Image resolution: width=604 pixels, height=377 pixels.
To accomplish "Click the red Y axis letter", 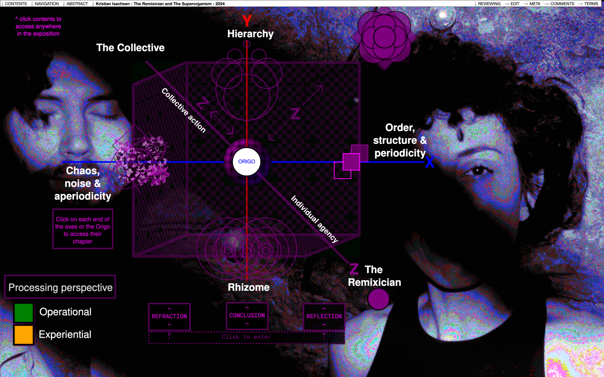I will [x=247, y=21].
